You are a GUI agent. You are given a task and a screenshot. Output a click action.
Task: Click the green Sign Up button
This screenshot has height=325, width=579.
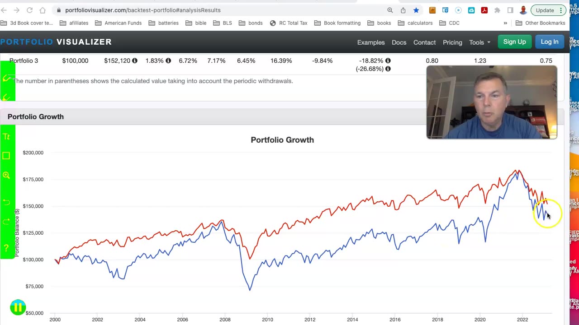point(514,42)
